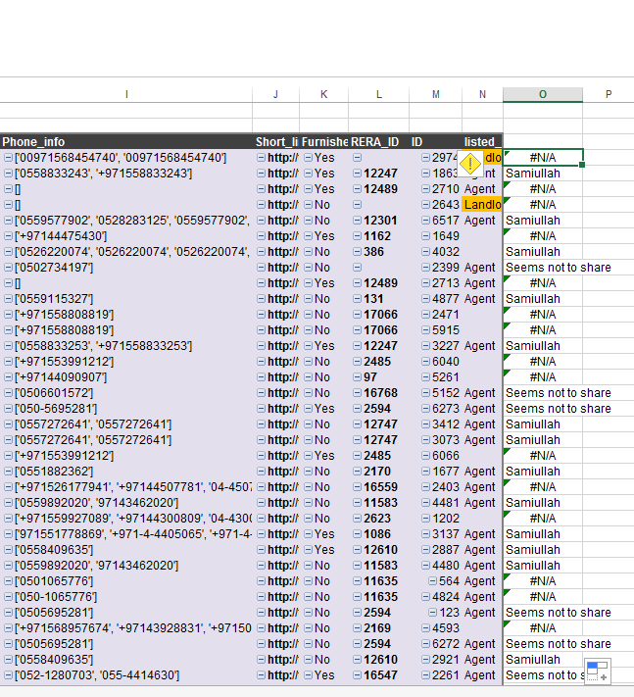Collapse the group for RERA_ID 12301

357,220
